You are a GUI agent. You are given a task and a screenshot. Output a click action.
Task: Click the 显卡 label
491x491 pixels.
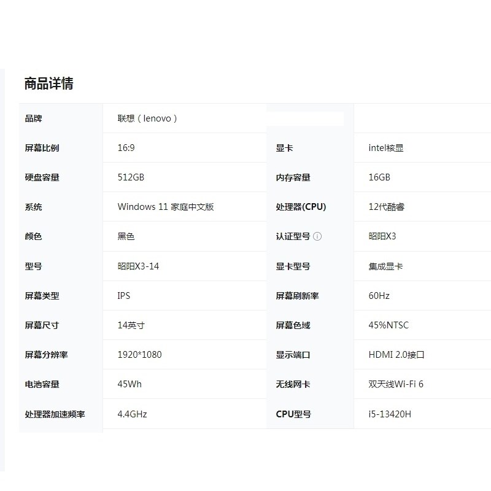[x=284, y=148]
